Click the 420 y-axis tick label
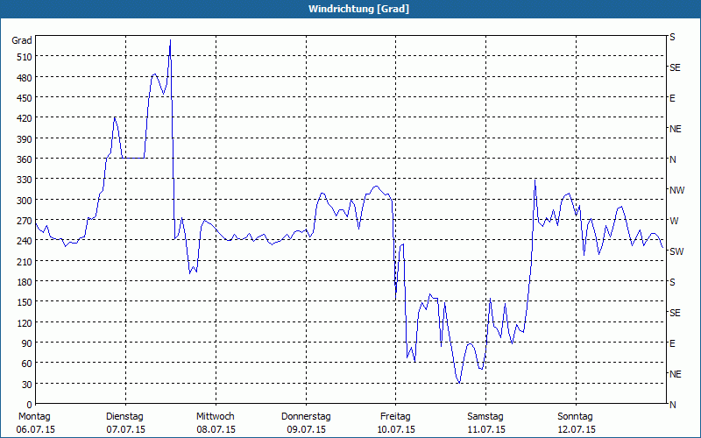The image size is (701, 438). click(x=25, y=118)
